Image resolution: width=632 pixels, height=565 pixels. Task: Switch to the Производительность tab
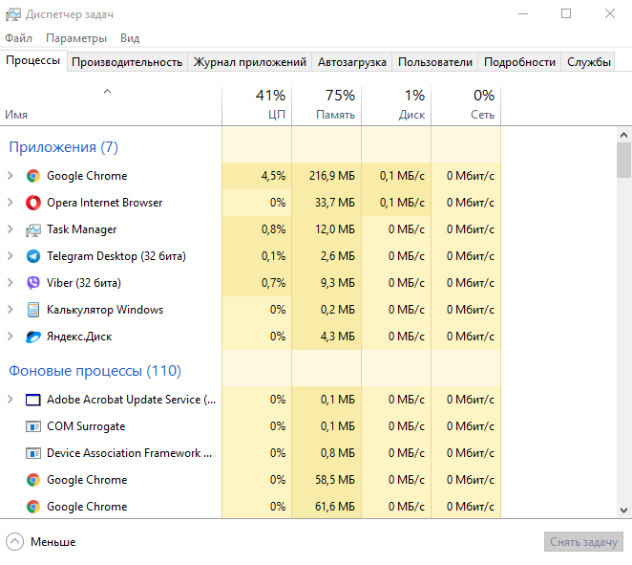tap(127, 62)
